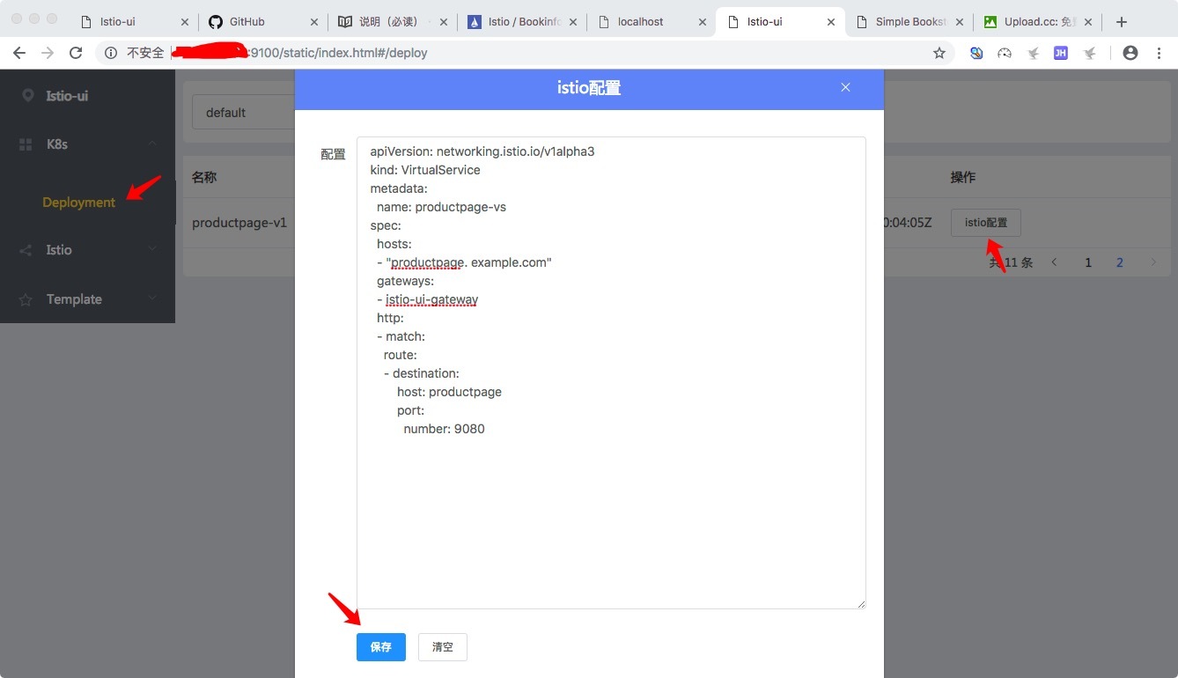Click the browser back arrow
This screenshot has height=678, width=1178.
tap(19, 53)
